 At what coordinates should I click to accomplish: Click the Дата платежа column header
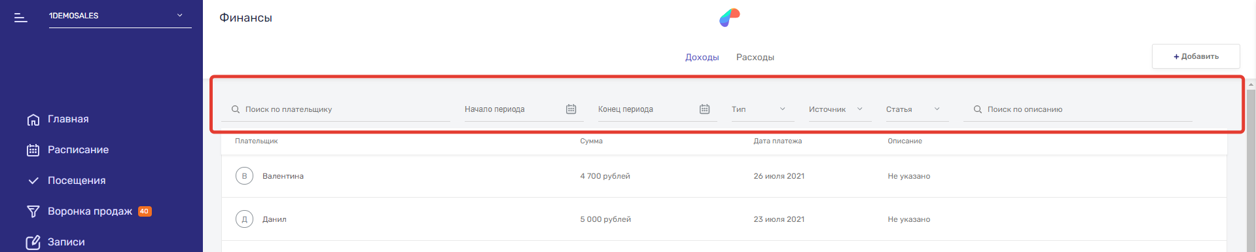[x=778, y=141]
